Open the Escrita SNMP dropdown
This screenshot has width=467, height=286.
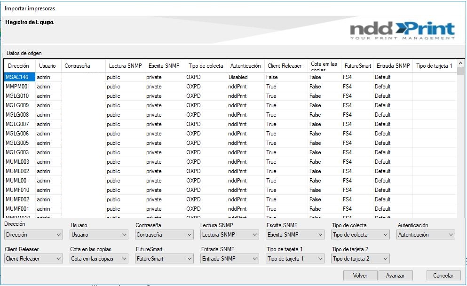[295, 235]
